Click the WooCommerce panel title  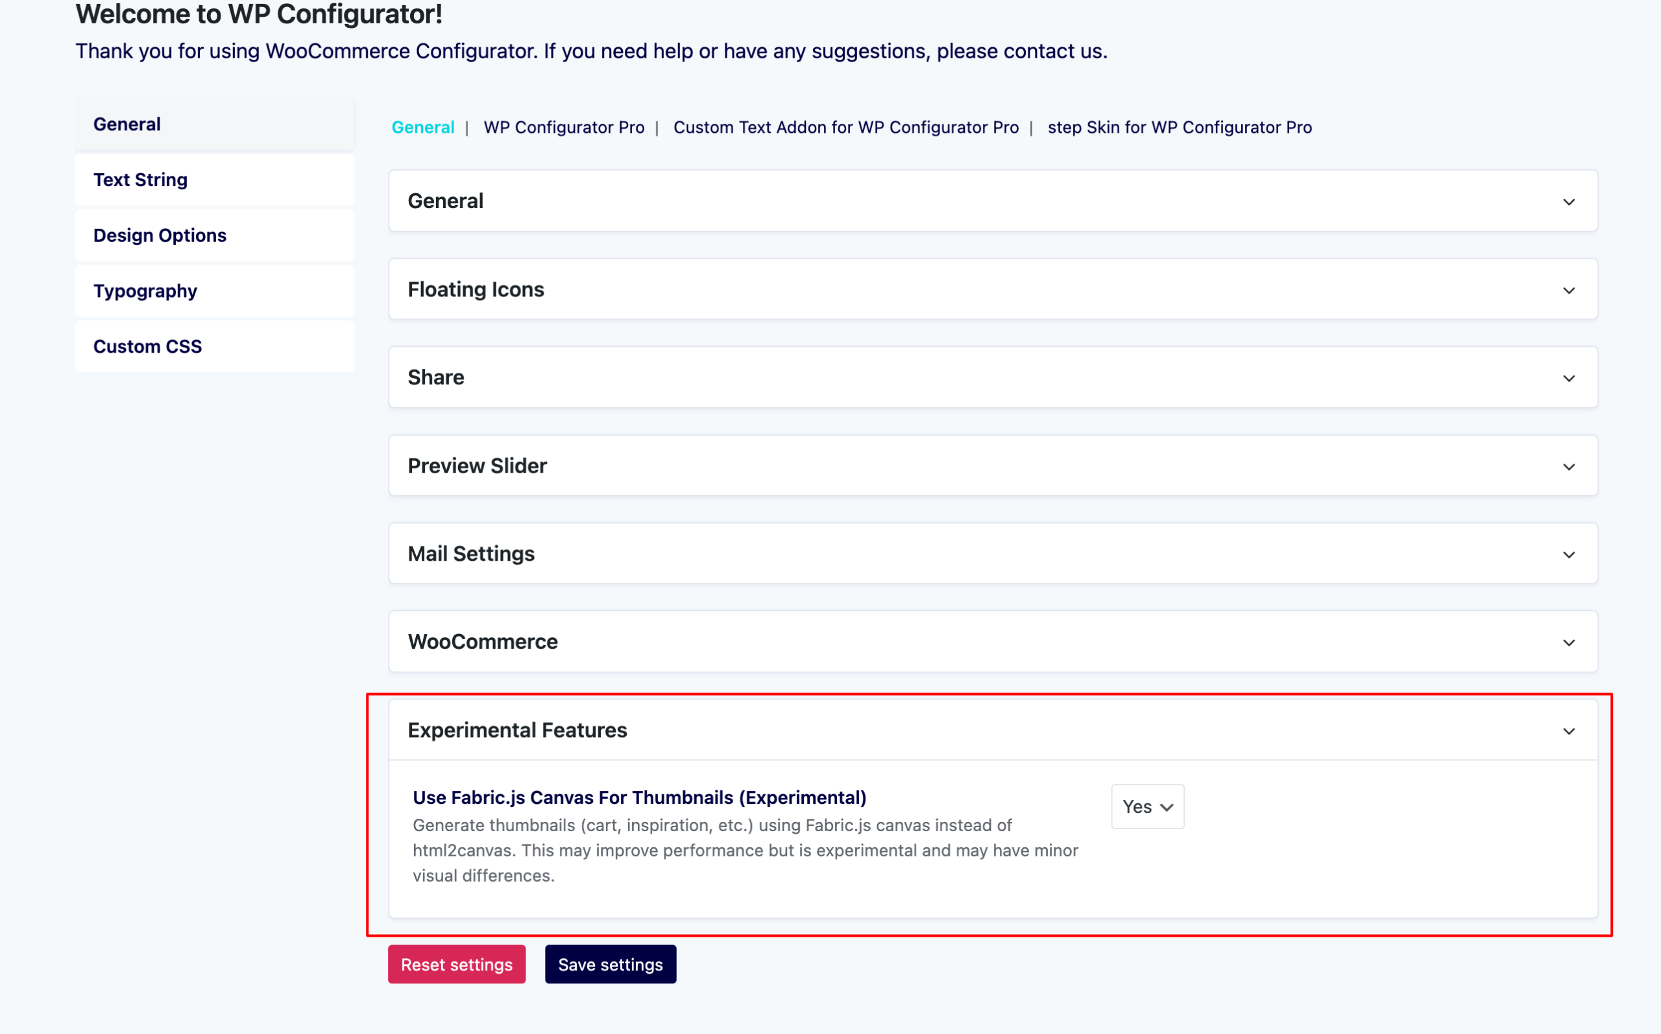tap(483, 641)
